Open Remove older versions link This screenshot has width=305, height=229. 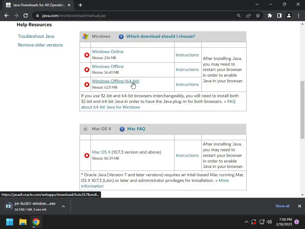click(40, 45)
